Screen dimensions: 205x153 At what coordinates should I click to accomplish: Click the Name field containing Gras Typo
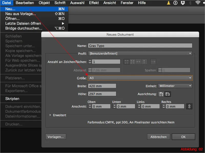coord(140,46)
